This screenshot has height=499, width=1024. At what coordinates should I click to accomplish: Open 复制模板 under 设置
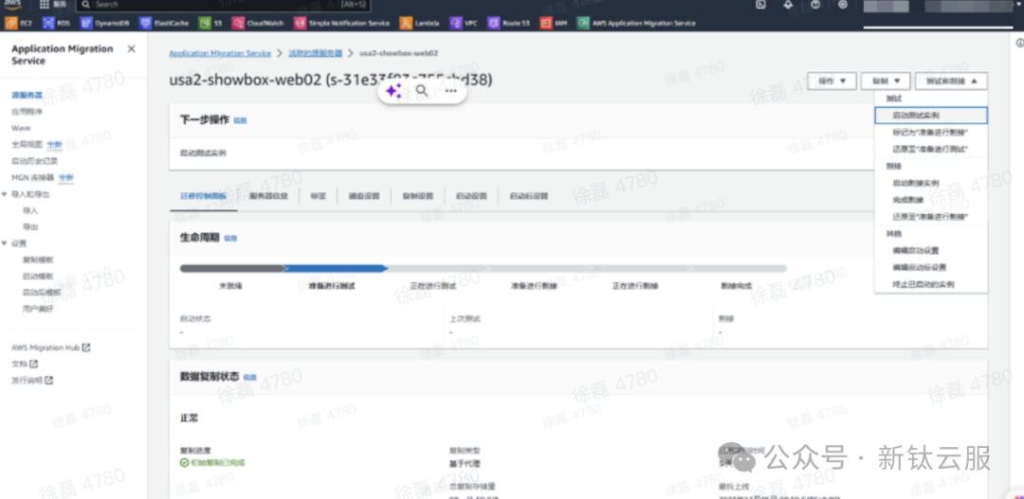click(x=38, y=259)
